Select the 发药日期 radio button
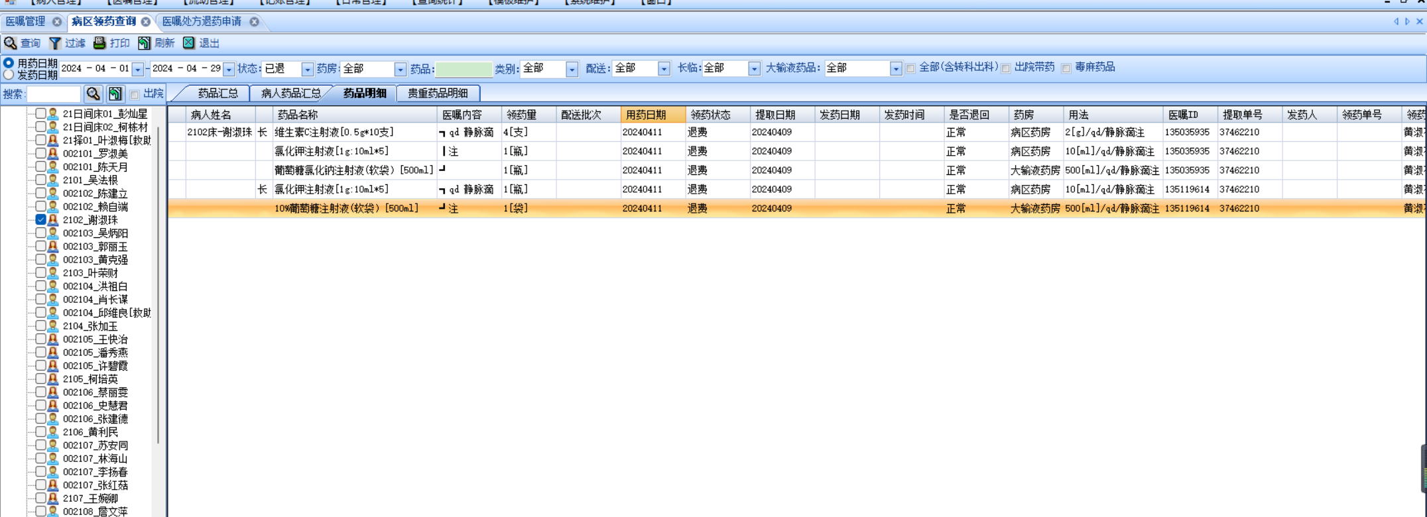This screenshot has width=1427, height=517. click(9, 75)
